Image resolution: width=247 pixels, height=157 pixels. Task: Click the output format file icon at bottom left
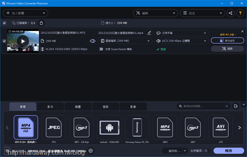click(7, 150)
